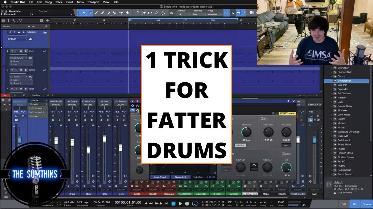Add a new track with plus icon
373x209 pixels.
pos(47,21)
